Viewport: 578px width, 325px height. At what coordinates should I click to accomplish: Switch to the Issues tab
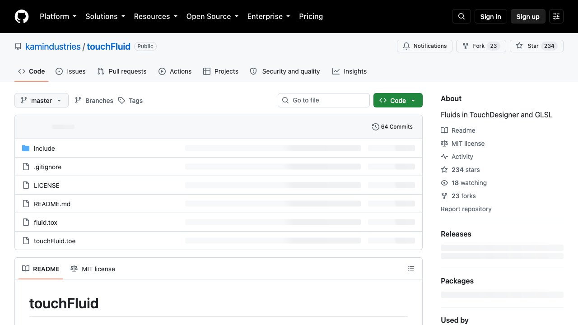(70, 71)
